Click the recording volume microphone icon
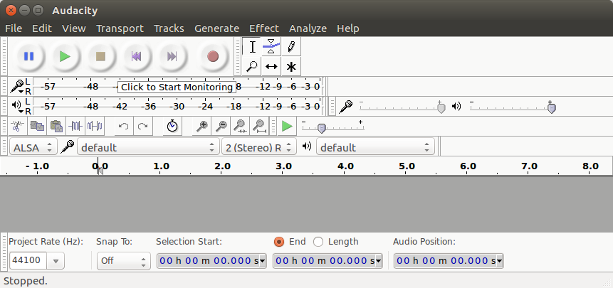 (345, 107)
